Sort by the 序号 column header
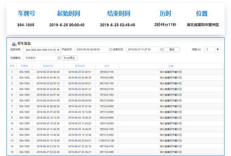 click(x=12, y=66)
